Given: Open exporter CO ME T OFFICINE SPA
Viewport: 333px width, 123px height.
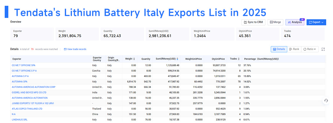Looking at the screenshot, I should click(24, 65).
